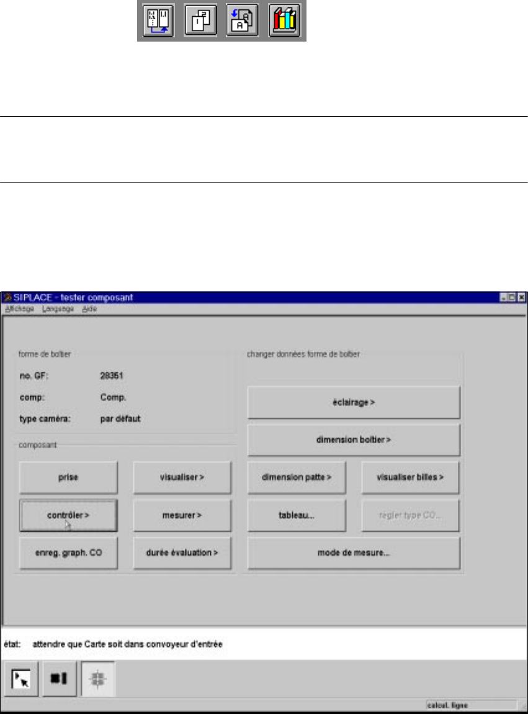
Task: Click the comp value Comp.
Action: click(113, 397)
